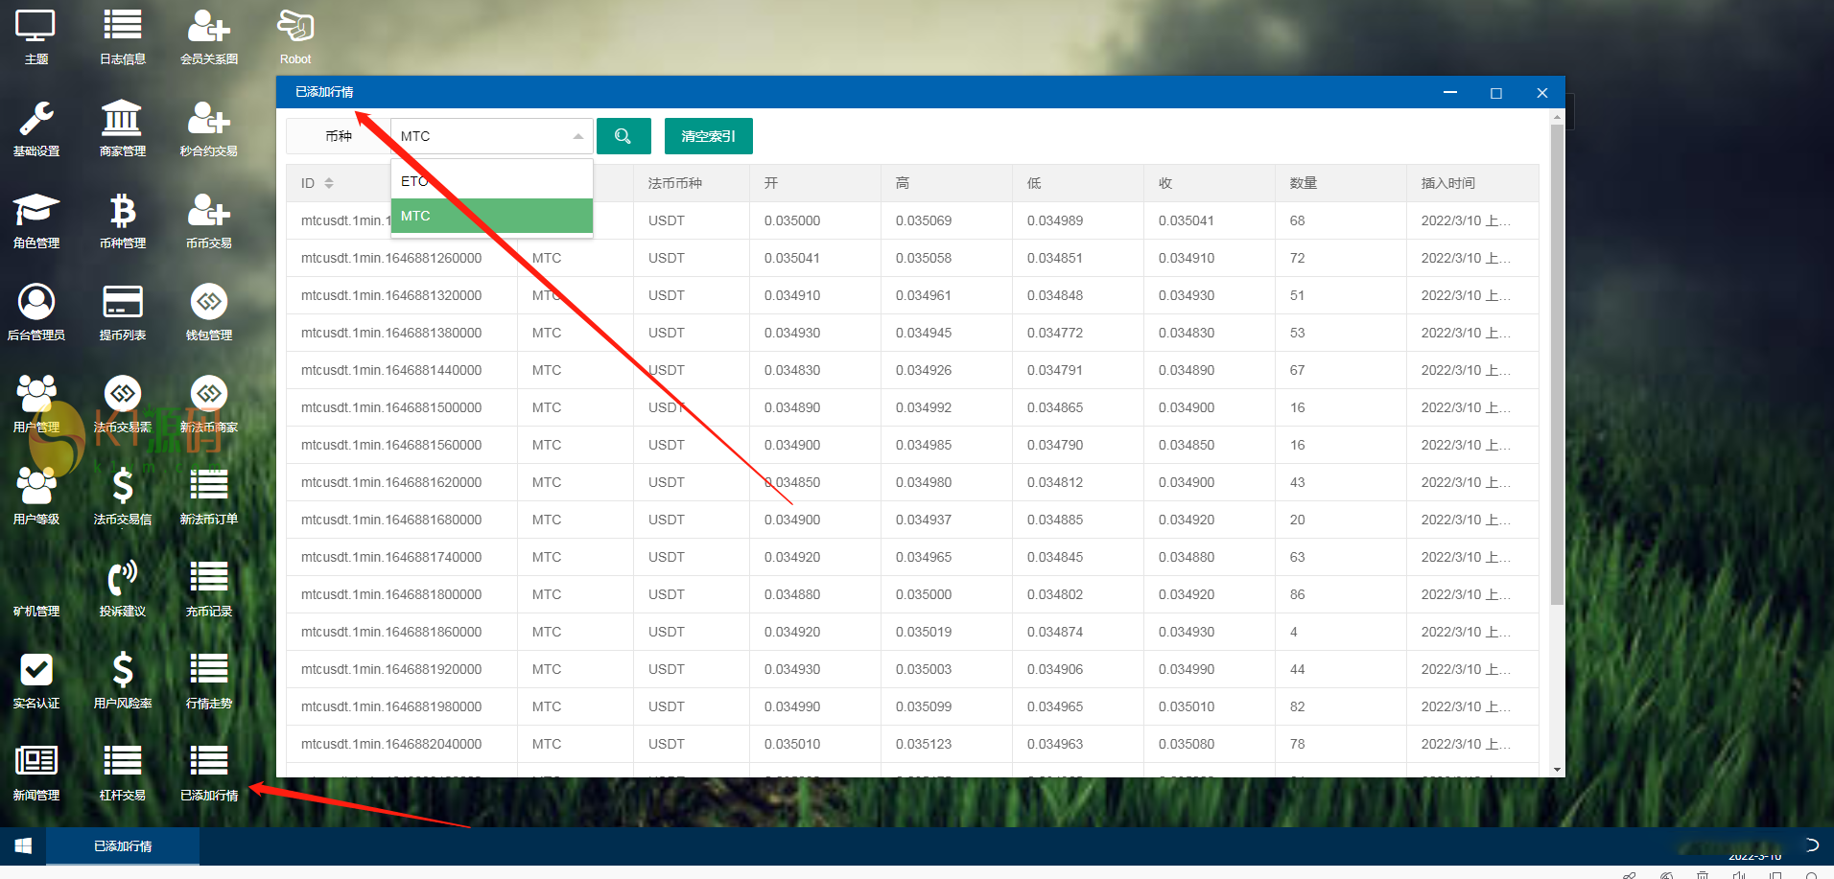
Task: Switch to 已添加行情 taskbar tab
Action: [x=123, y=846]
